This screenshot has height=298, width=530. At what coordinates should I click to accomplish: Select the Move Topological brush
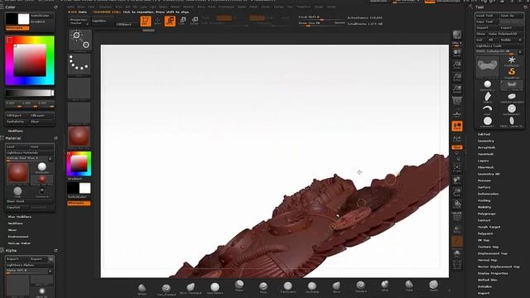[x=190, y=288]
